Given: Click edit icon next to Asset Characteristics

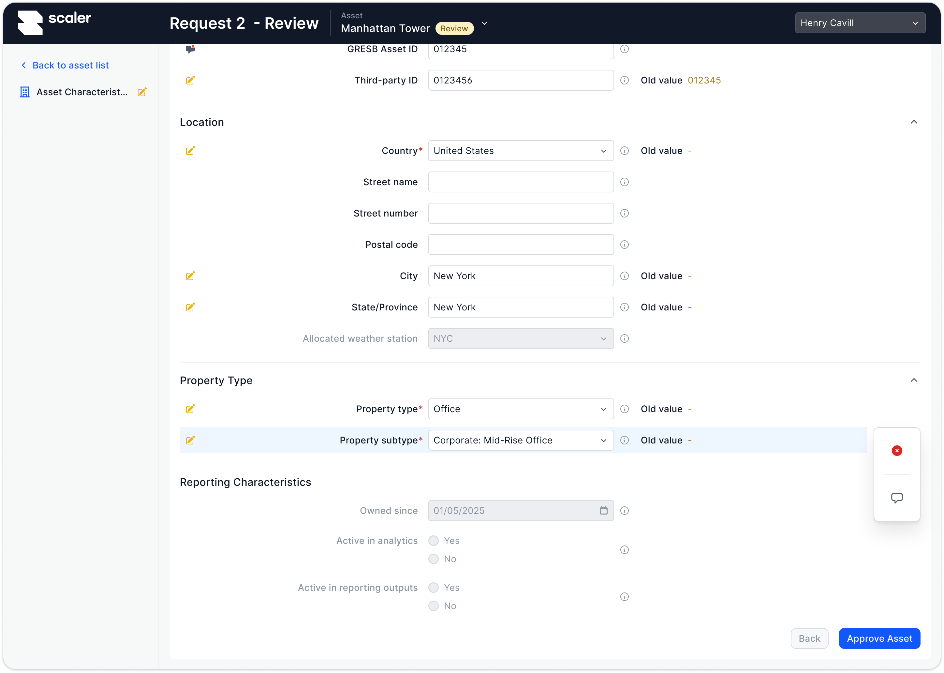Looking at the screenshot, I should click(x=142, y=92).
